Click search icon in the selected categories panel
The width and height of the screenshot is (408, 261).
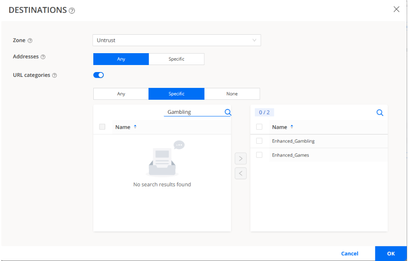380,113
